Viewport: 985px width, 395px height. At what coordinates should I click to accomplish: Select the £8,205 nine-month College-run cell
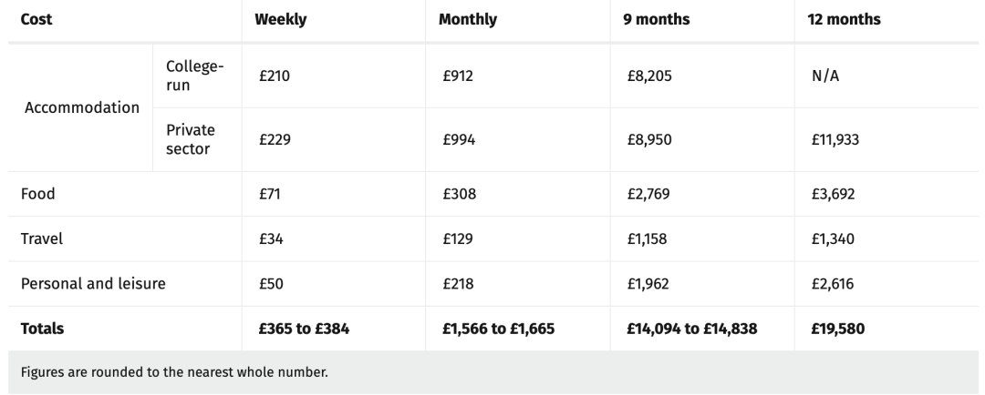click(649, 76)
